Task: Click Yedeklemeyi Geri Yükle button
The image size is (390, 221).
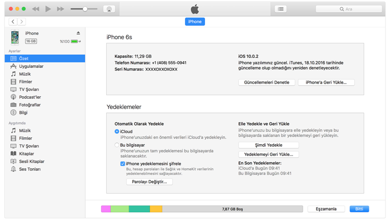Action: tap(269, 155)
